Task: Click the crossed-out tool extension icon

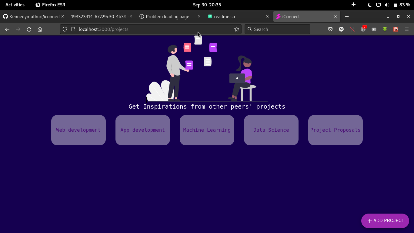Action: click(x=352, y=29)
